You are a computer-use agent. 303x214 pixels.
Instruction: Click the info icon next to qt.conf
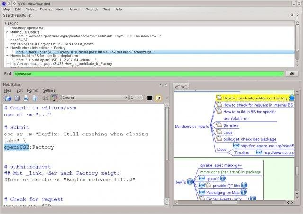point(202,179)
